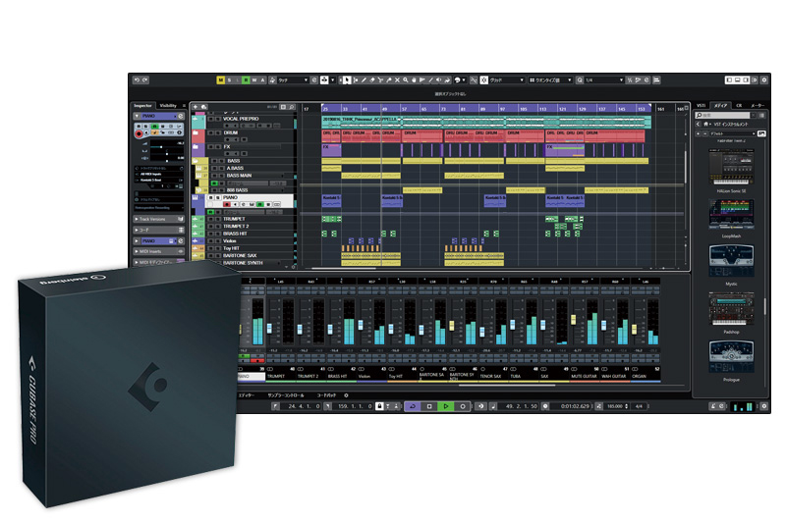Click the Add Track plus icon

point(195,107)
